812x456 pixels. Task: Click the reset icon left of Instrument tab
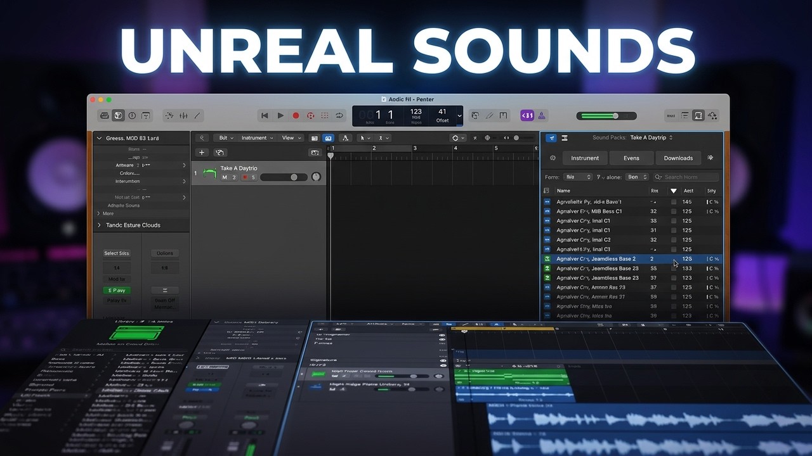(x=553, y=158)
